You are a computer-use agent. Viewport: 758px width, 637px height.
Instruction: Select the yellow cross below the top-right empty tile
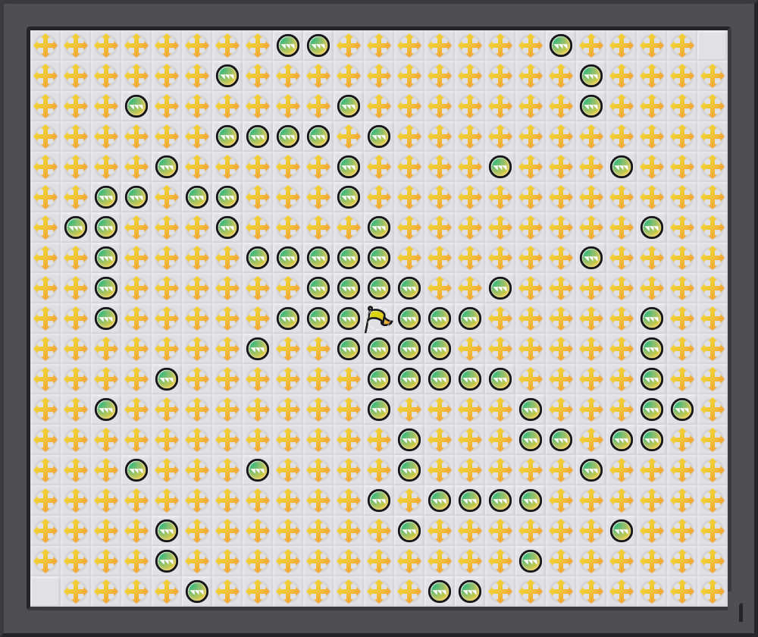click(713, 76)
